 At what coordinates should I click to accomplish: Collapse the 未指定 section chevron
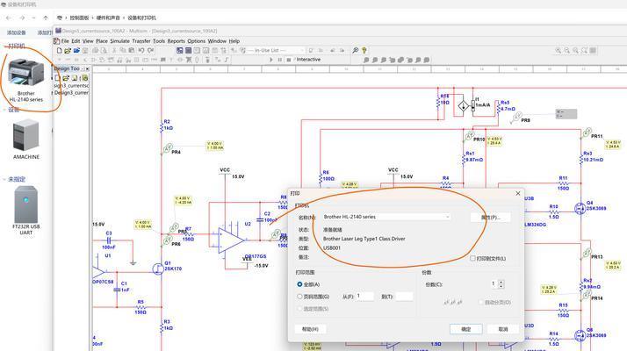coord(4,179)
